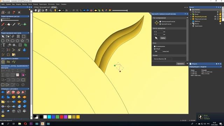Collapse the copy type section in array panel
Screen dimensions: 224x126
pos(187,18)
